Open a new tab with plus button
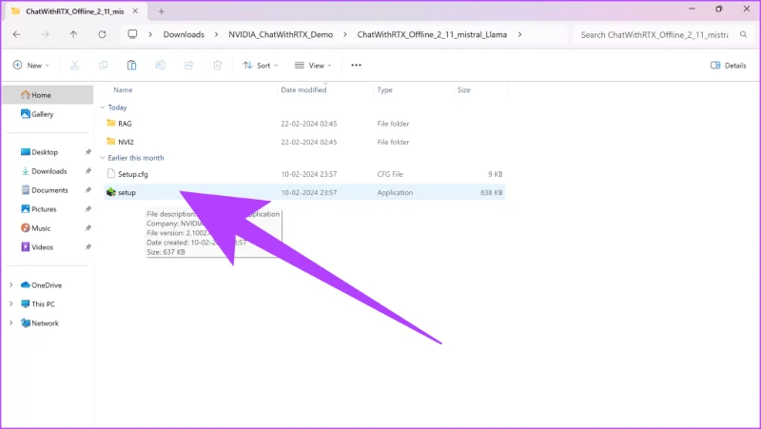761x429 pixels. [161, 11]
